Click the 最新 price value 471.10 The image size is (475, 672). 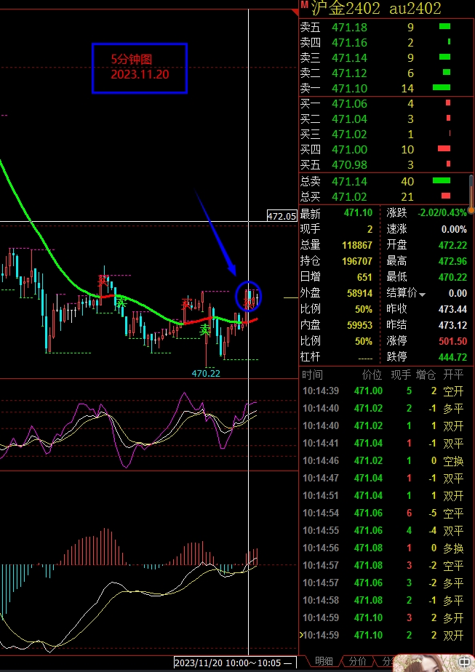(x=358, y=212)
